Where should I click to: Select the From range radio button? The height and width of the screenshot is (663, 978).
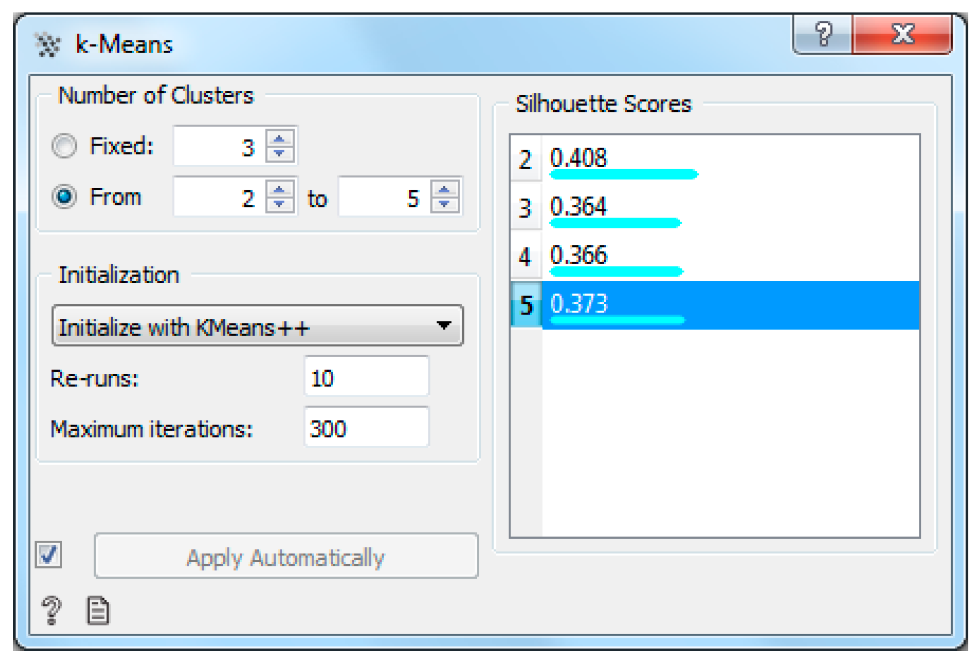click(64, 197)
